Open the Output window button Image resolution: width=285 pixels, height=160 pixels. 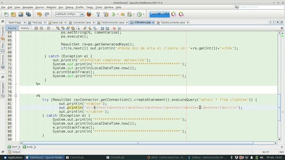(x=14, y=152)
